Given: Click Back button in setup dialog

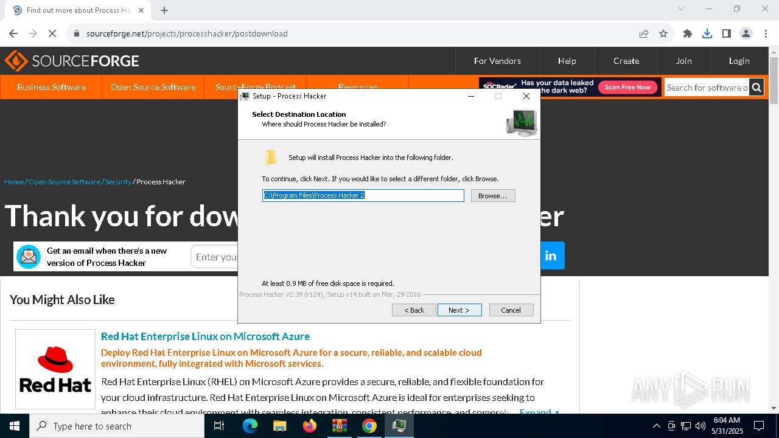Looking at the screenshot, I should click(414, 310).
